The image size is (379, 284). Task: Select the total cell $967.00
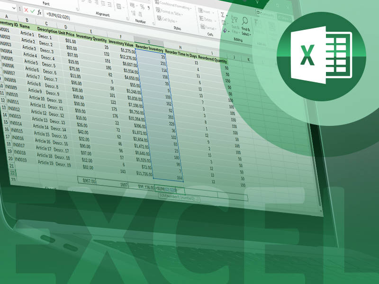pos(87,181)
